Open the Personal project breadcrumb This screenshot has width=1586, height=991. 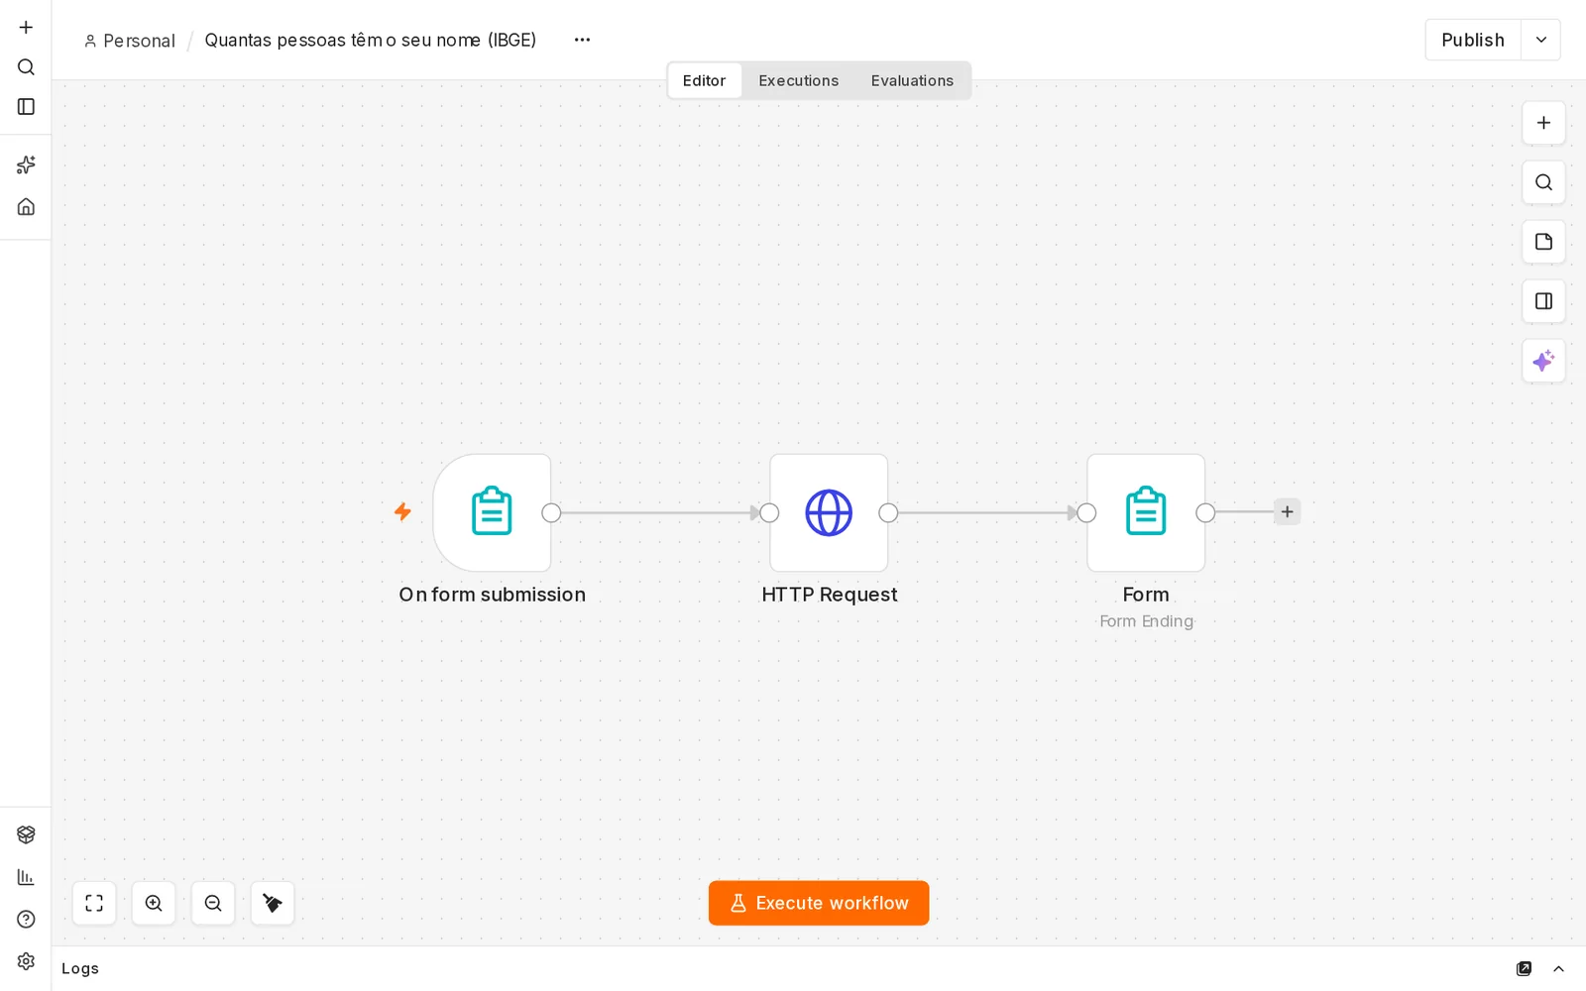tap(130, 41)
